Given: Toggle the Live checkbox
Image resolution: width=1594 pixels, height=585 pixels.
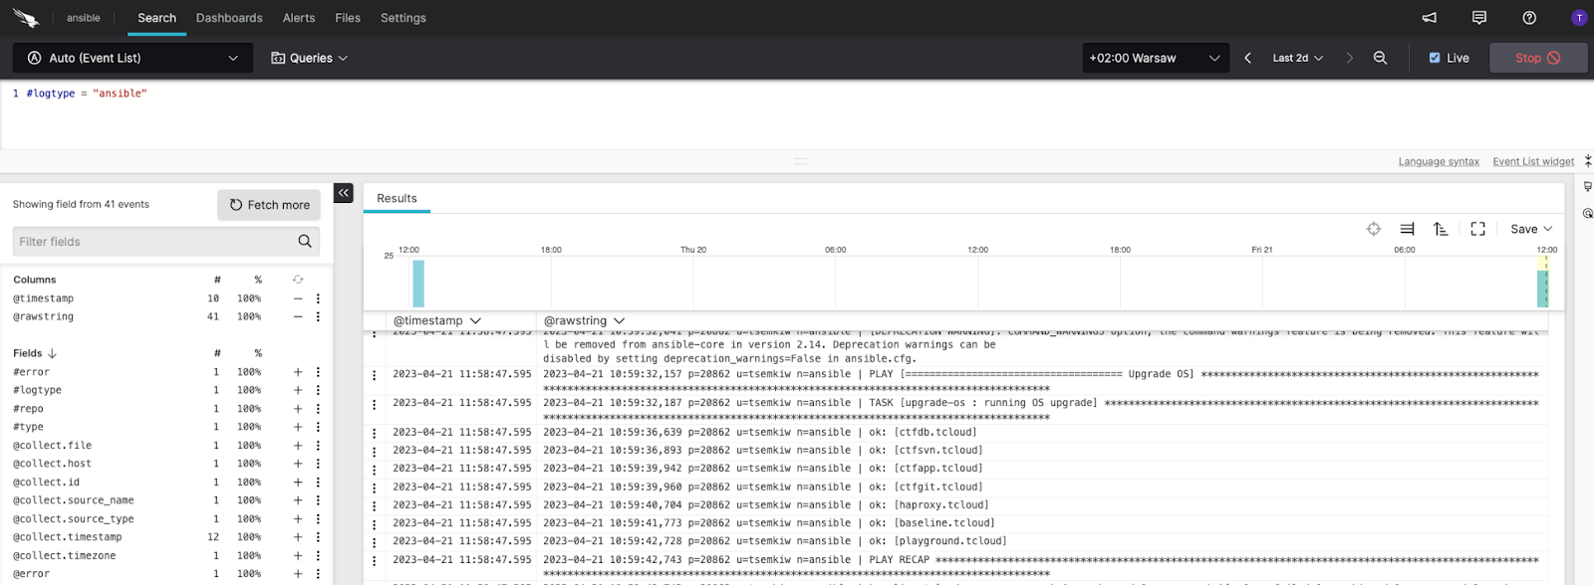Looking at the screenshot, I should (1435, 58).
